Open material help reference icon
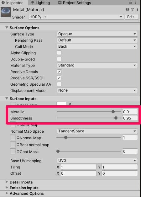 (x=128, y=9)
